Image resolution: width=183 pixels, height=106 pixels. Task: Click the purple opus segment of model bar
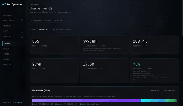tap(87, 100)
